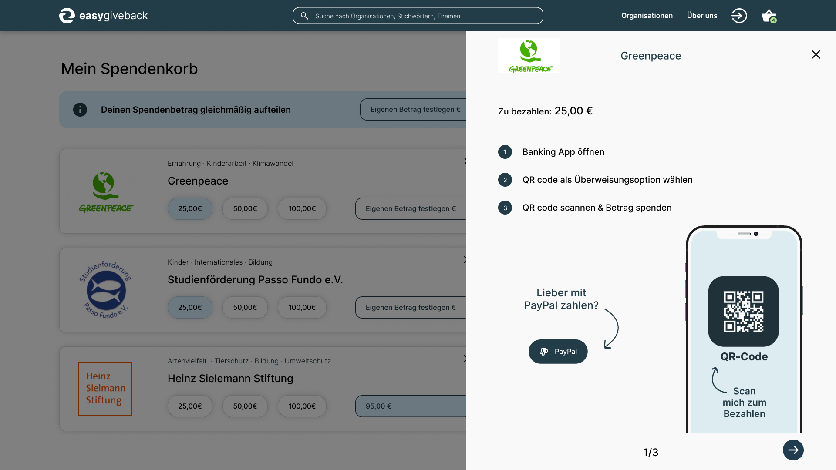Click 'Mein Spendenkorb' heading

(129, 69)
